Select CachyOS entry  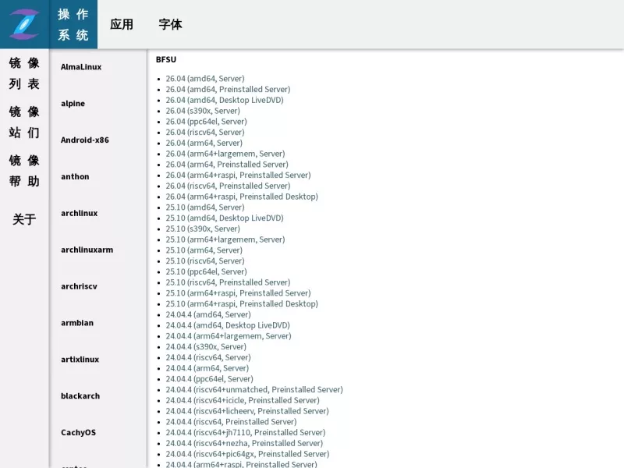click(79, 433)
